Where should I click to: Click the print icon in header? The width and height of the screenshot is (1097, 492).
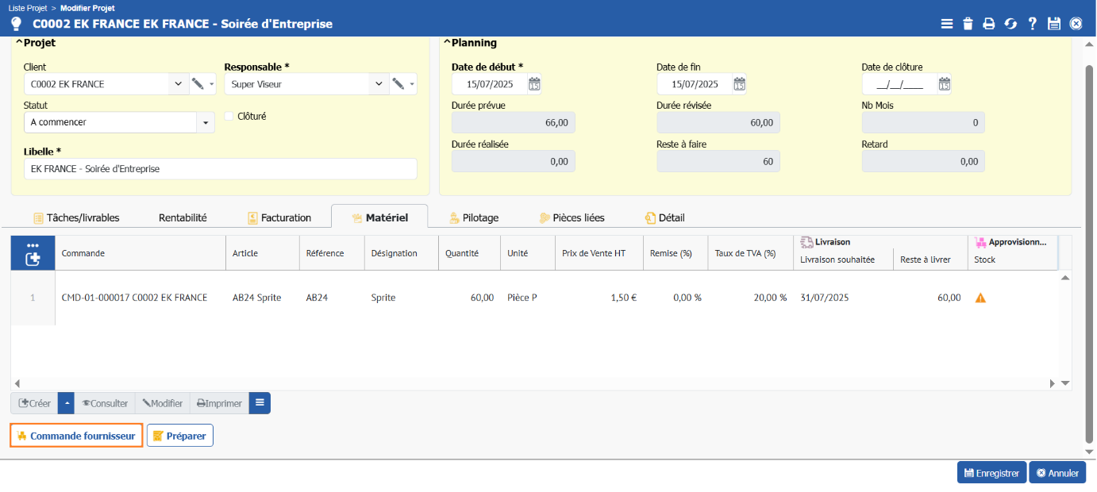point(989,24)
